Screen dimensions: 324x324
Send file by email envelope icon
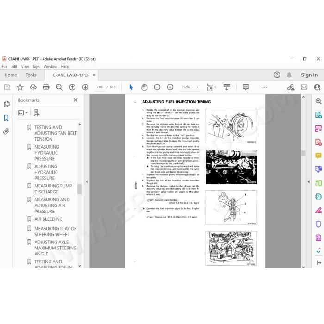coord(304,87)
